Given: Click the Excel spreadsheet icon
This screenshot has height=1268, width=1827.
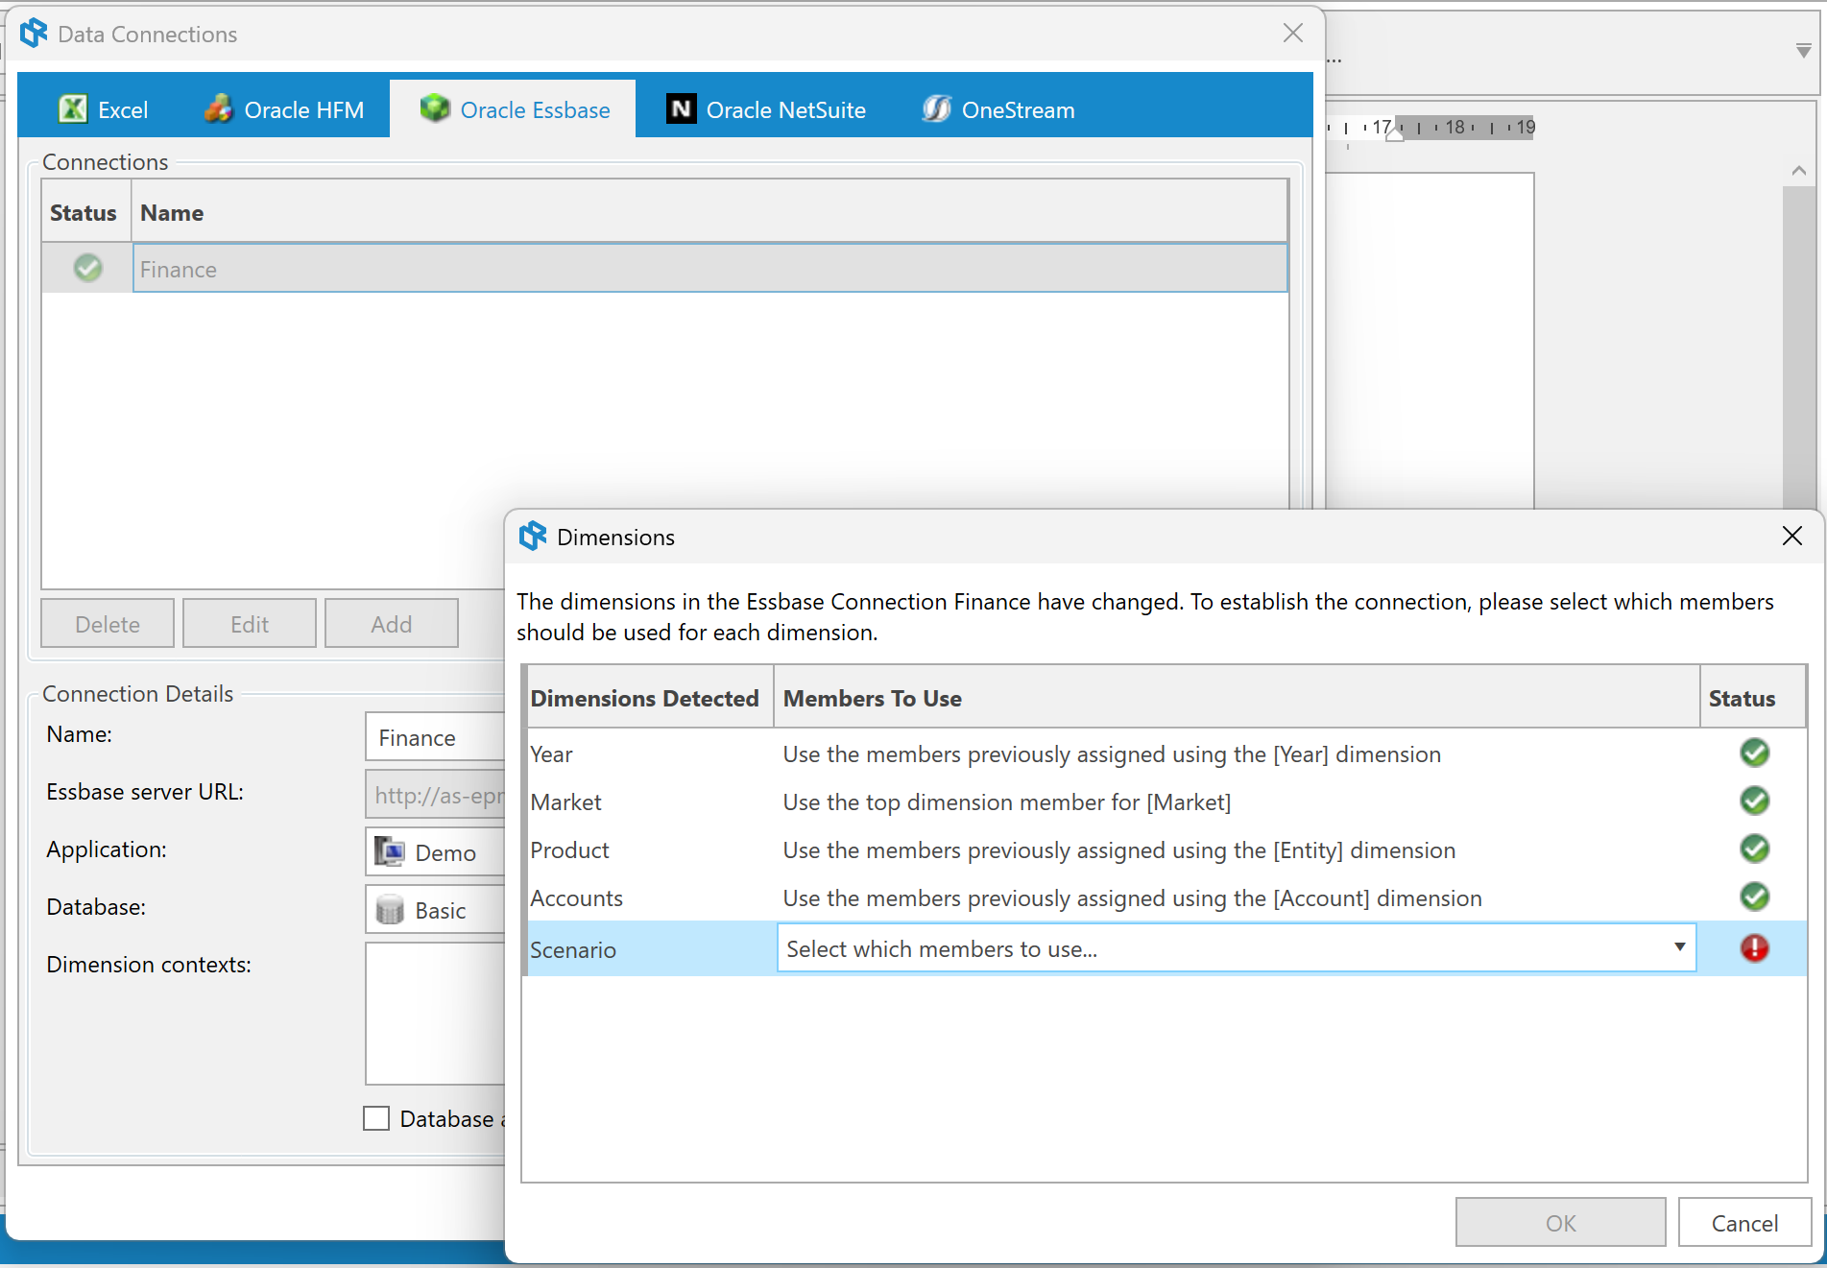Looking at the screenshot, I should 73,109.
